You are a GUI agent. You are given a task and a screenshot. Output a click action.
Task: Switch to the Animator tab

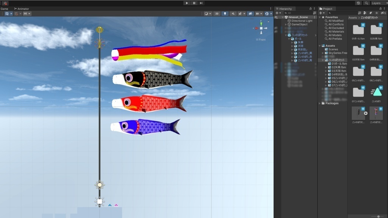coord(22,8)
